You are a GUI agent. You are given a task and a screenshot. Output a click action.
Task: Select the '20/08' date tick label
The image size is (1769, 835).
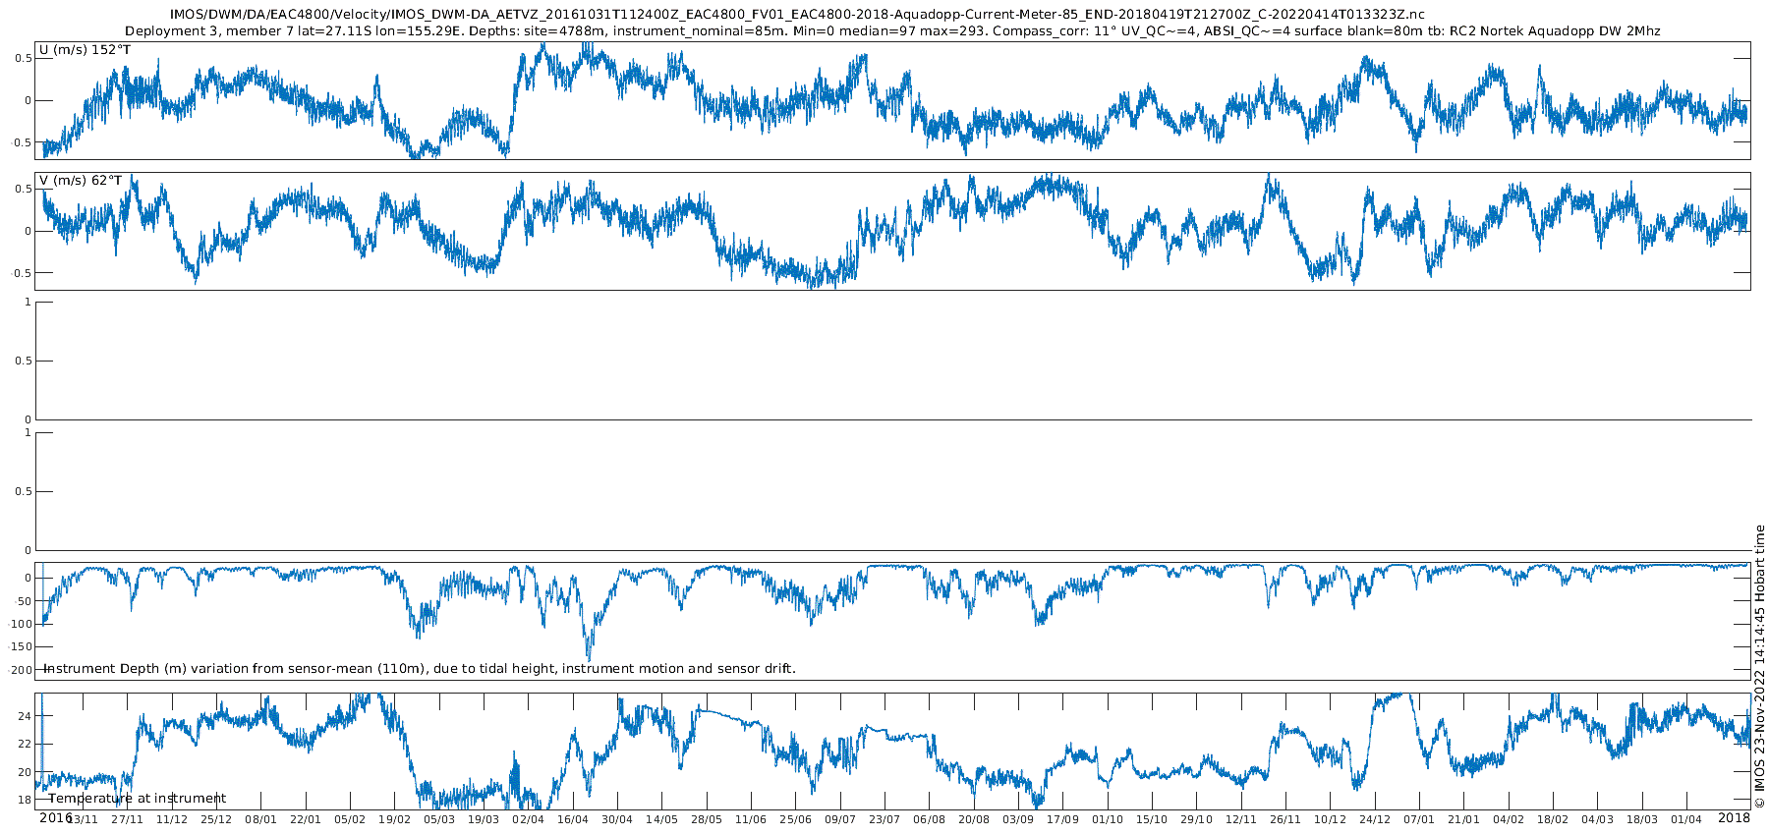tap(974, 819)
